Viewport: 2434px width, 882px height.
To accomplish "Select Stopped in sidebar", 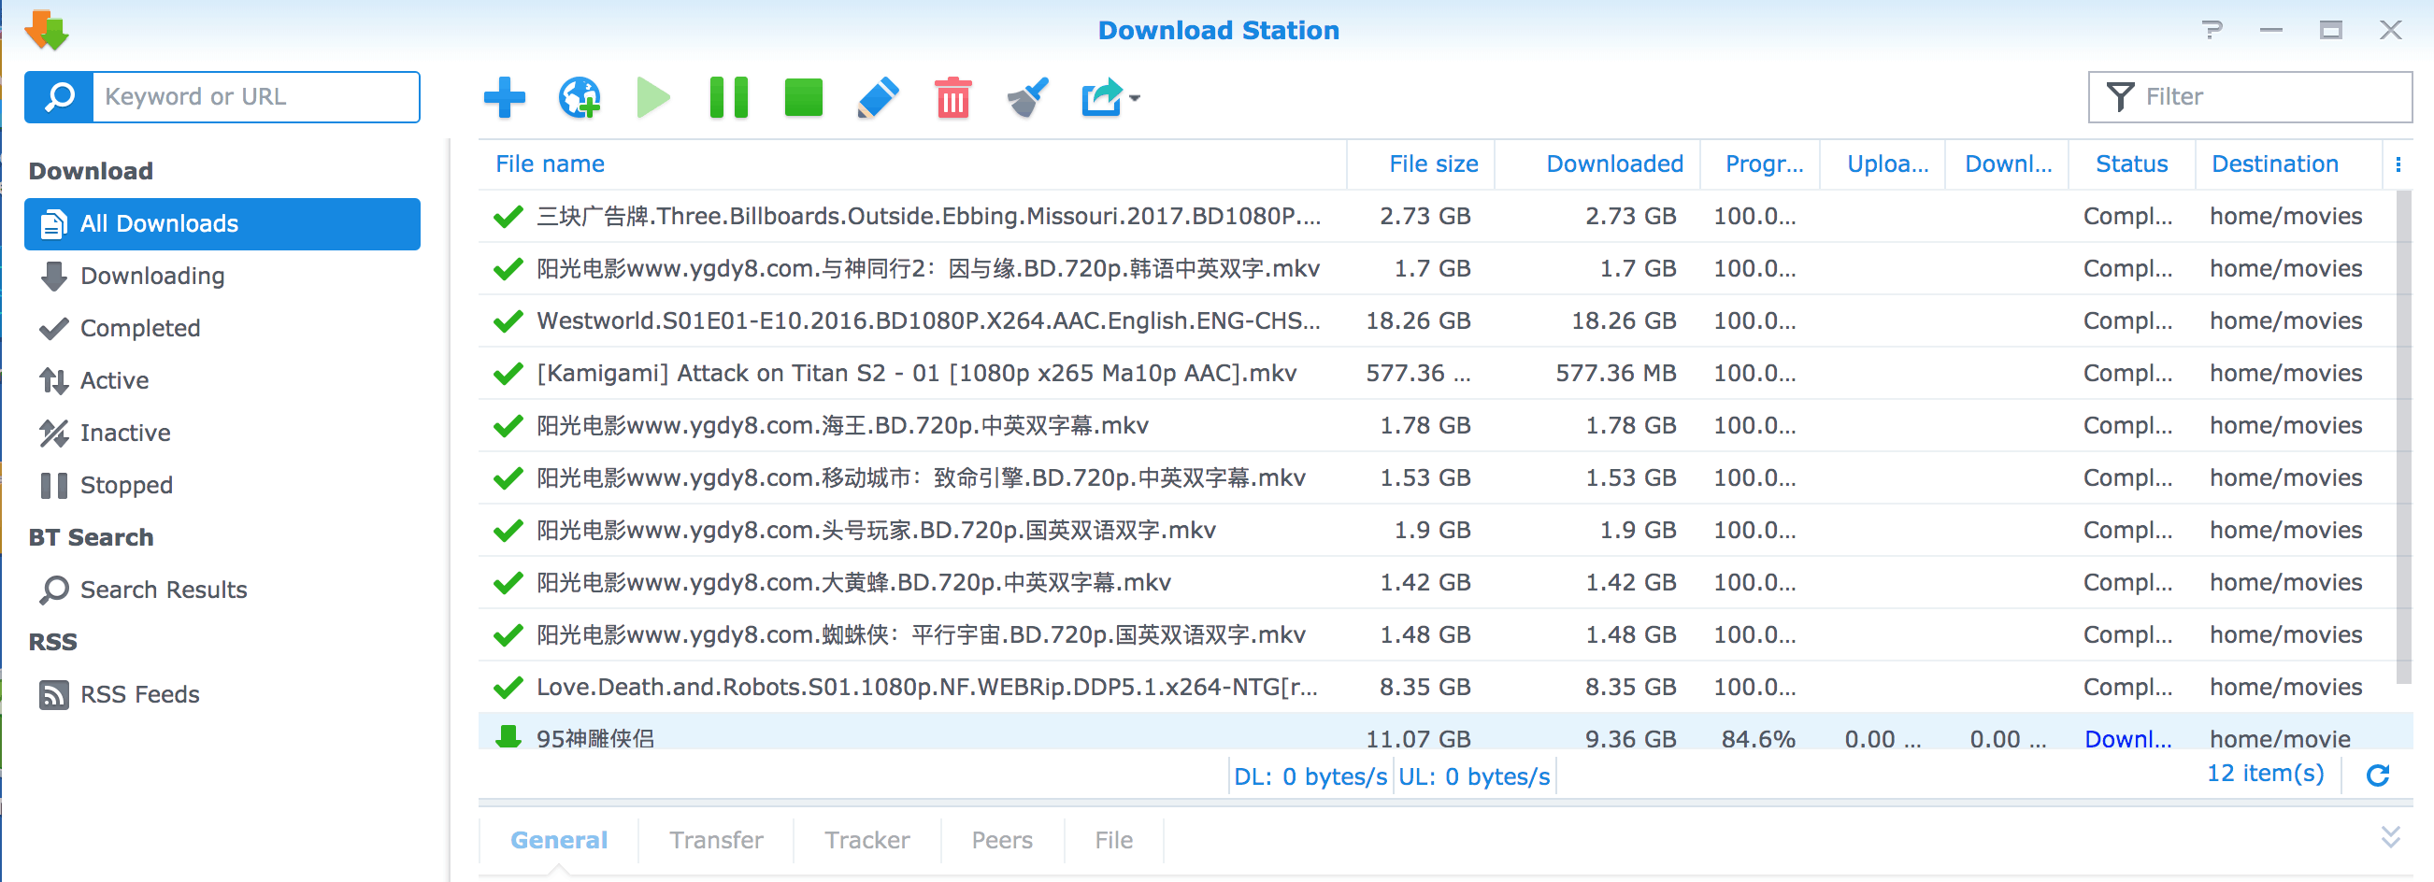I will coord(222,484).
